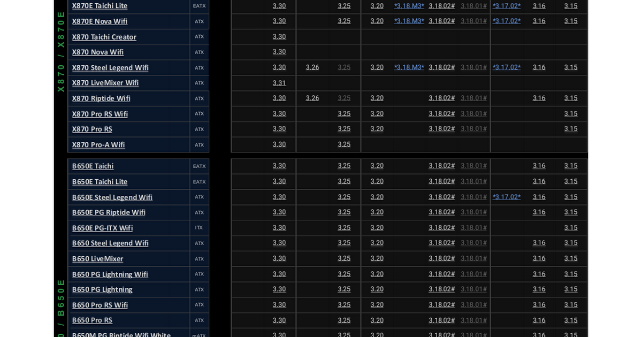Screen dimensions: 642x337
Task: Open BIOS 3.15 for B650E PG-ITX Wifi
Action: coord(571,227)
